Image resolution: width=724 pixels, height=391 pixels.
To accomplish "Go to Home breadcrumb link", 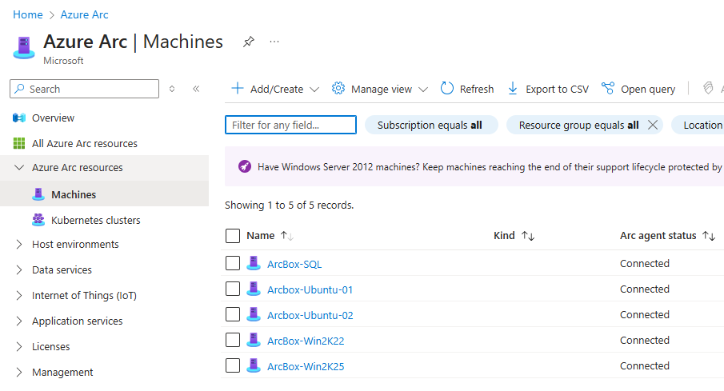I will tap(28, 14).
